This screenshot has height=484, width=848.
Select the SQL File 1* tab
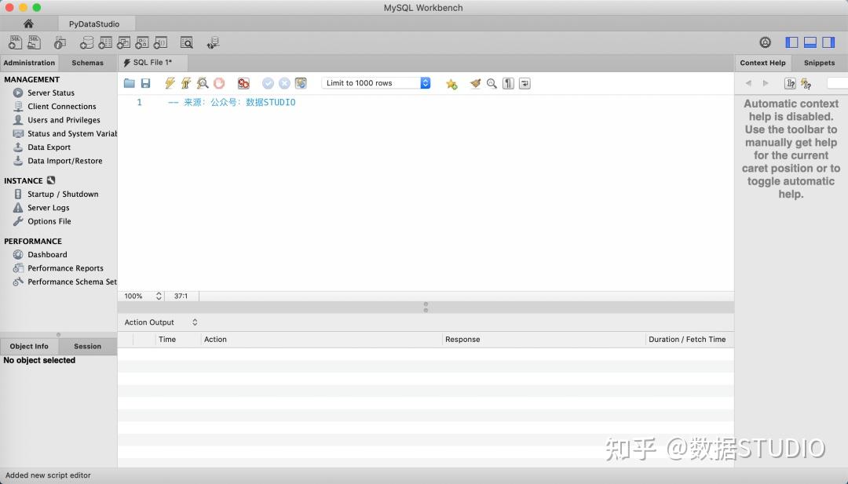(x=152, y=63)
